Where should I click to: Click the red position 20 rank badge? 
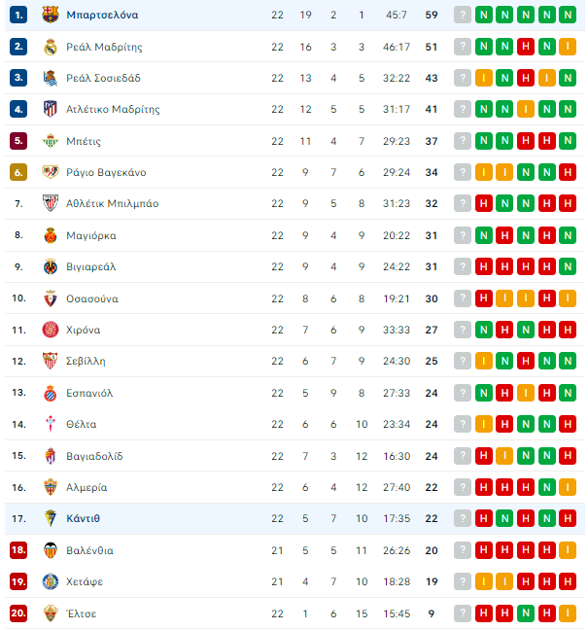18,613
